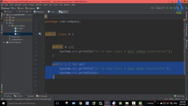Image resolution: width=188 pixels, height=106 pixels.
Task: Open the Refactor menu
Action: (39, 5)
